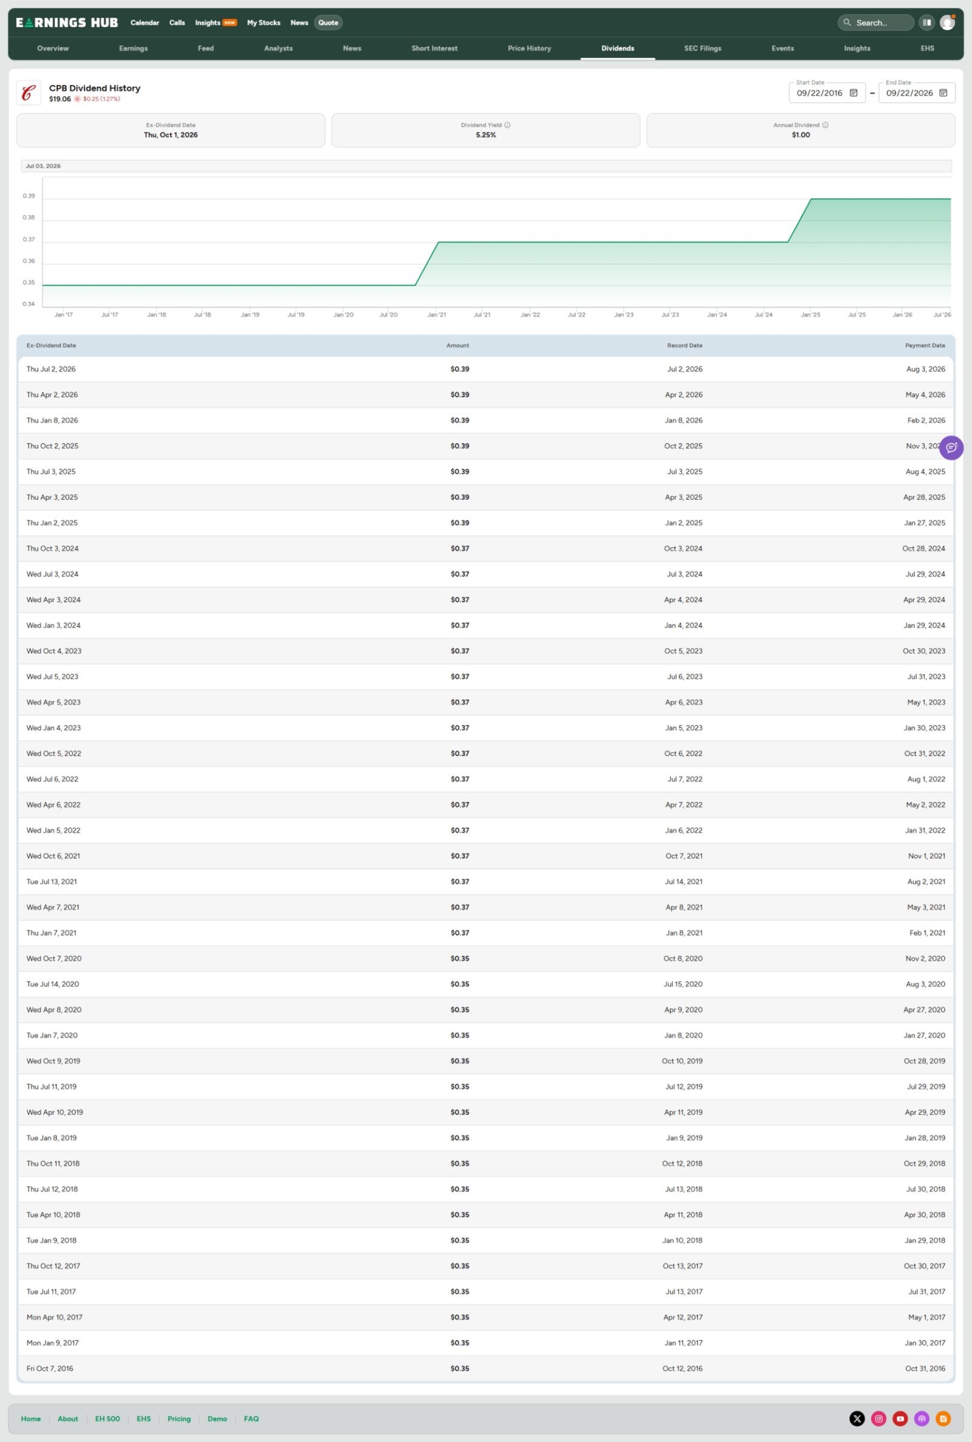Click the "Thu Jan 7, 2021" ex-dividend row

(x=486, y=932)
